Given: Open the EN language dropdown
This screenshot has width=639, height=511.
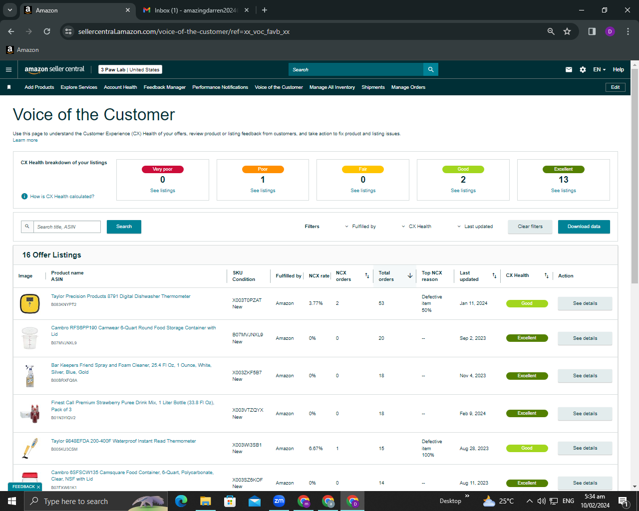Looking at the screenshot, I should point(599,69).
